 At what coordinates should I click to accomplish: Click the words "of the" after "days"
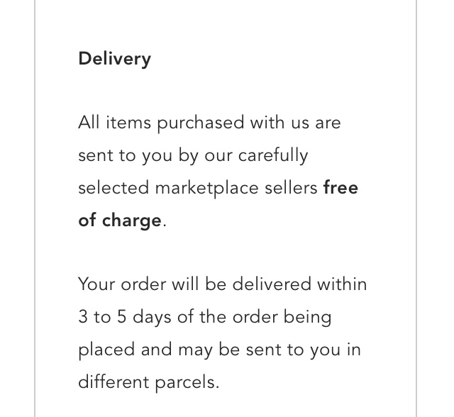[201, 316]
